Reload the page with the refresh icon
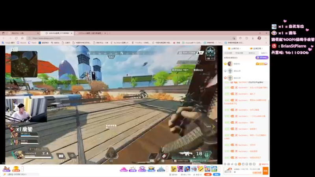Image resolution: width=315 pixels, height=177 pixels. [x=16, y=38]
